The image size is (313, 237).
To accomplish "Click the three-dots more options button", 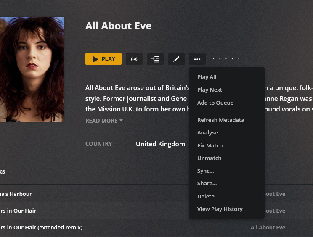I will (x=197, y=59).
